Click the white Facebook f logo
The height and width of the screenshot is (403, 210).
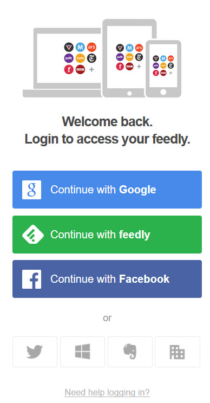point(31,279)
